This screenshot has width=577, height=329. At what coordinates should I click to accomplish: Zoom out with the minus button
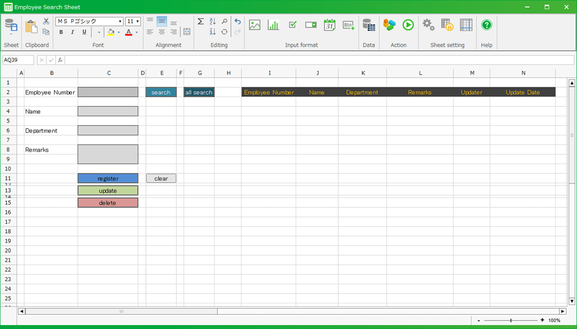(479, 321)
